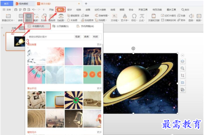Click the picture search input field
The image size is (204, 135).
click(x=50, y=37)
